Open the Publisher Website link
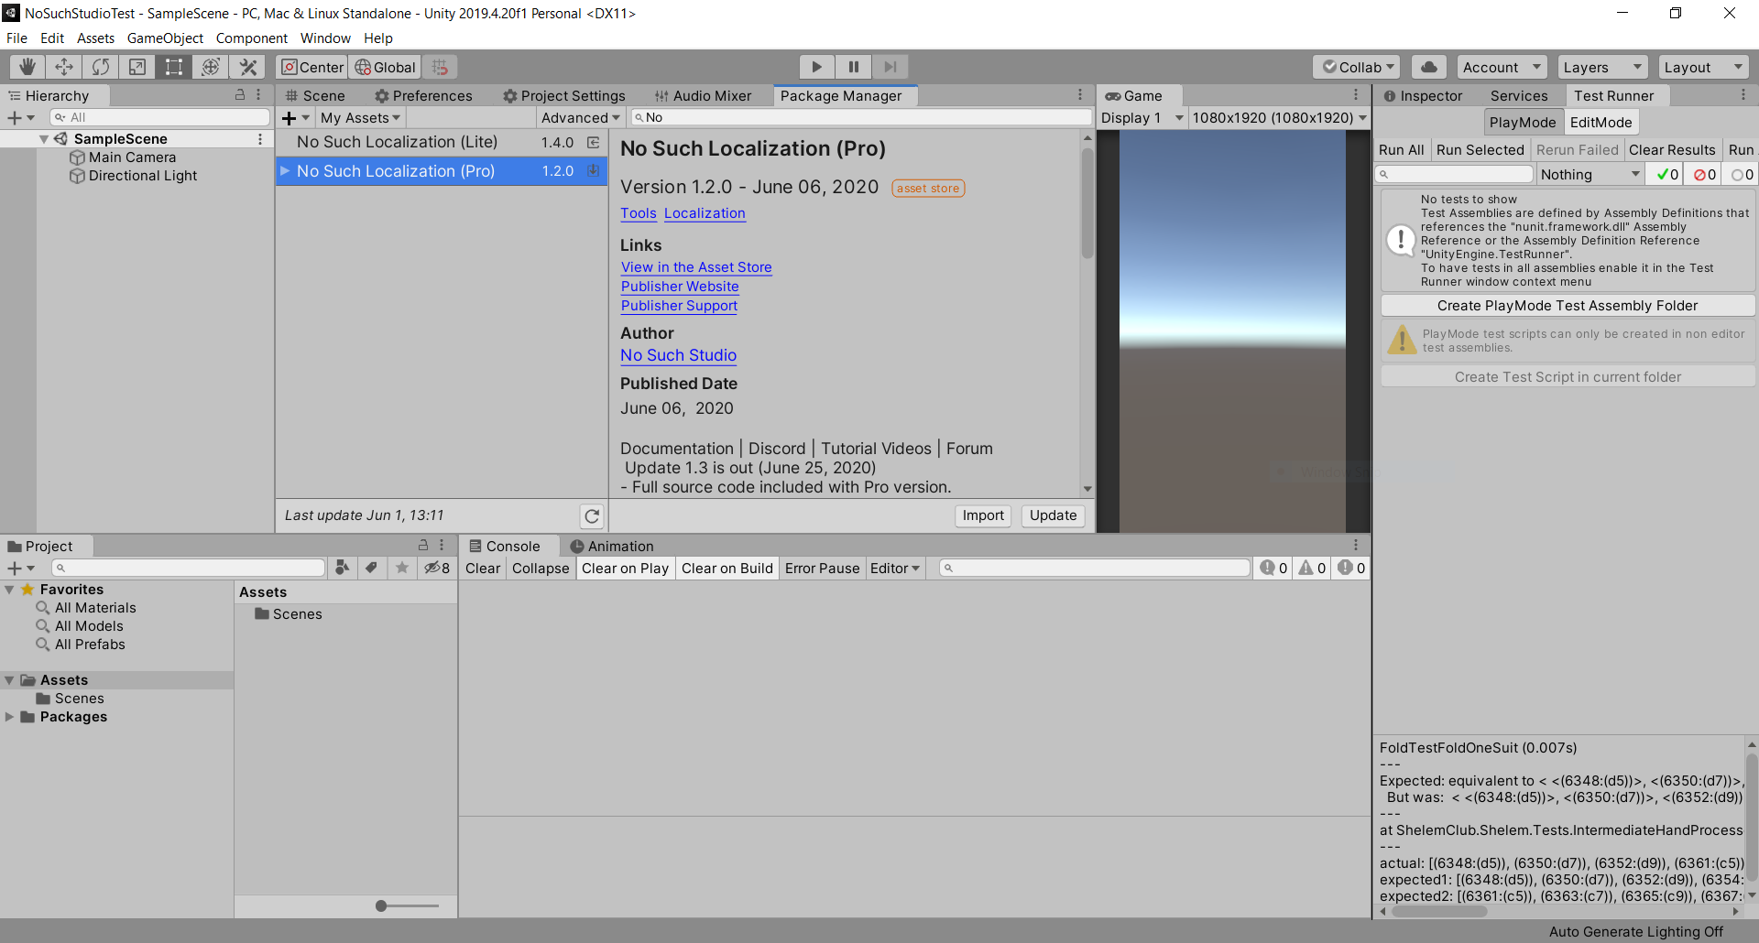The image size is (1759, 943). [679, 287]
